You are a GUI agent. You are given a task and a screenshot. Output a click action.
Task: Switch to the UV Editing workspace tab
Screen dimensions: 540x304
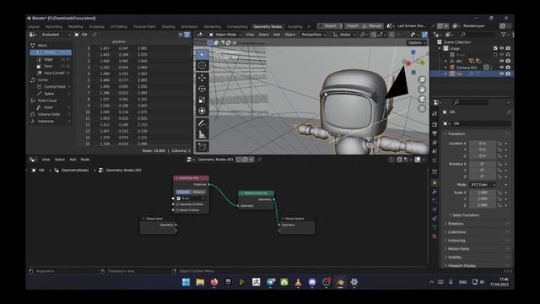[x=118, y=26]
